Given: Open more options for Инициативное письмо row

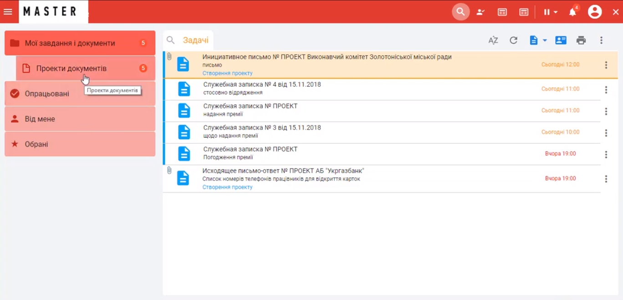Looking at the screenshot, I should [606, 65].
